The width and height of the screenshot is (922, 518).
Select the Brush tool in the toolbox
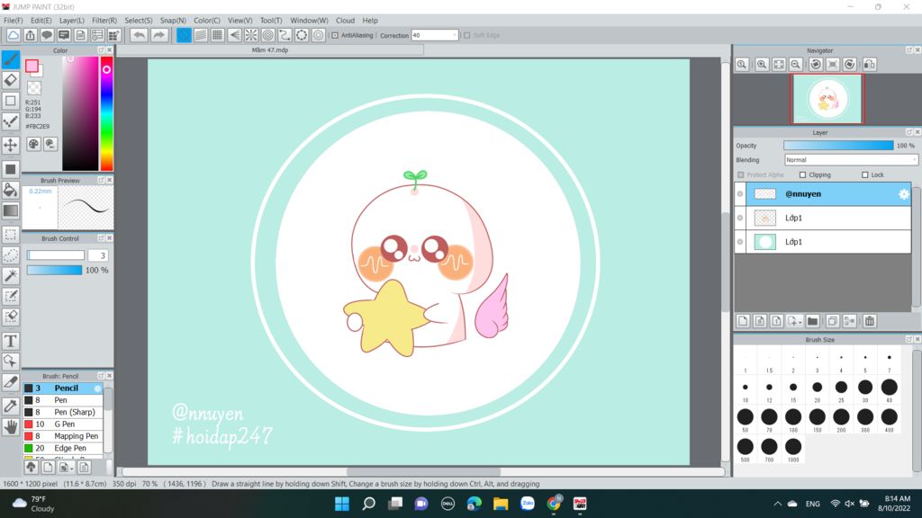(11, 59)
